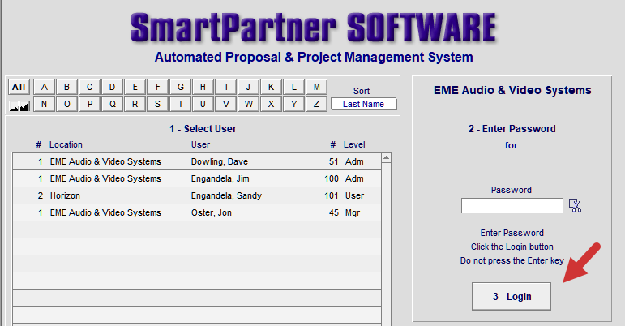Viewport: 625px width, 326px height.
Task: Click Oster row's Mgr level cell
Action: click(353, 212)
